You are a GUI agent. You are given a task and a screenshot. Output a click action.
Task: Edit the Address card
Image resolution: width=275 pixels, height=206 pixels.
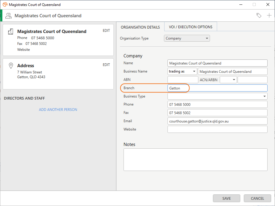pos(106,65)
